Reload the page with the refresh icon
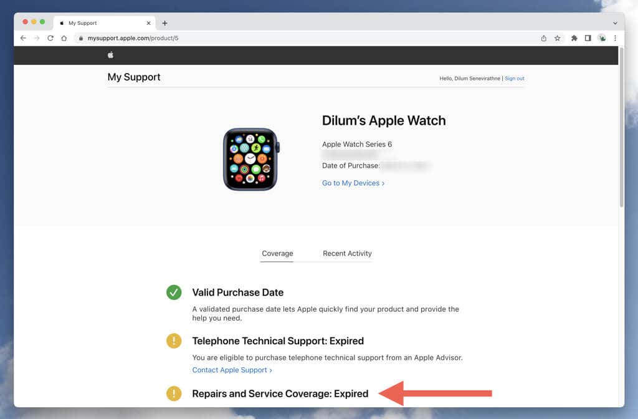The image size is (638, 419). [x=50, y=38]
